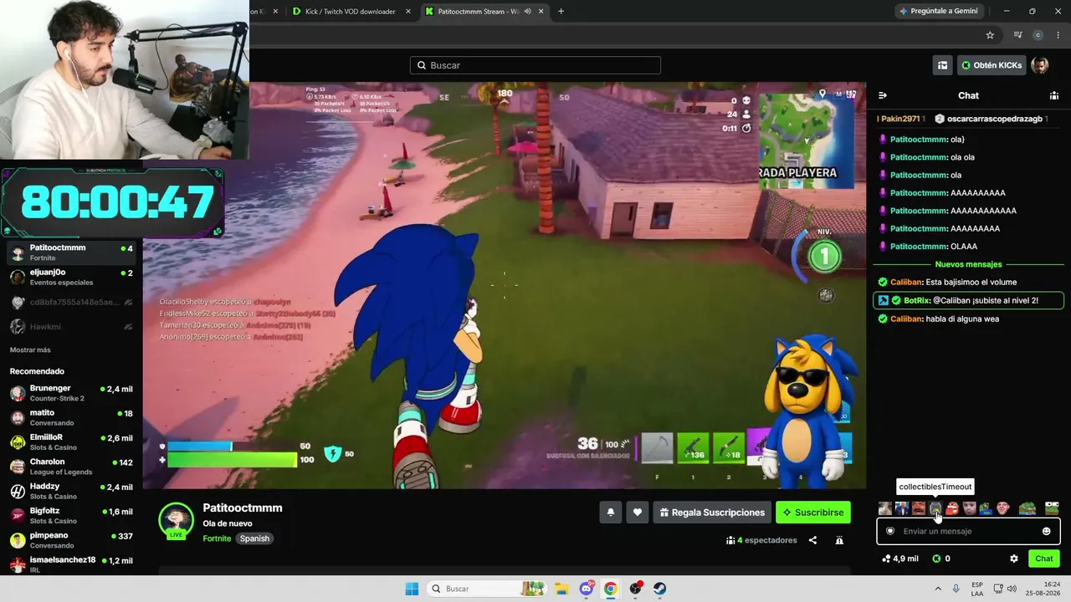Close the Kick / Twitch VOD downloader tab
The height and width of the screenshot is (602, 1071).
coord(408,12)
